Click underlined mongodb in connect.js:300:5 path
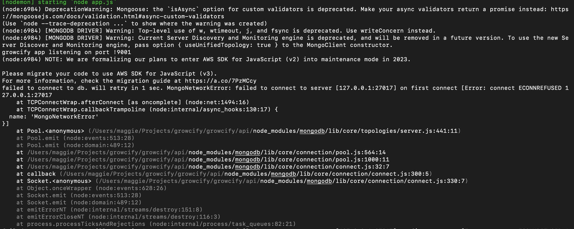The image size is (574, 229). click(283, 174)
